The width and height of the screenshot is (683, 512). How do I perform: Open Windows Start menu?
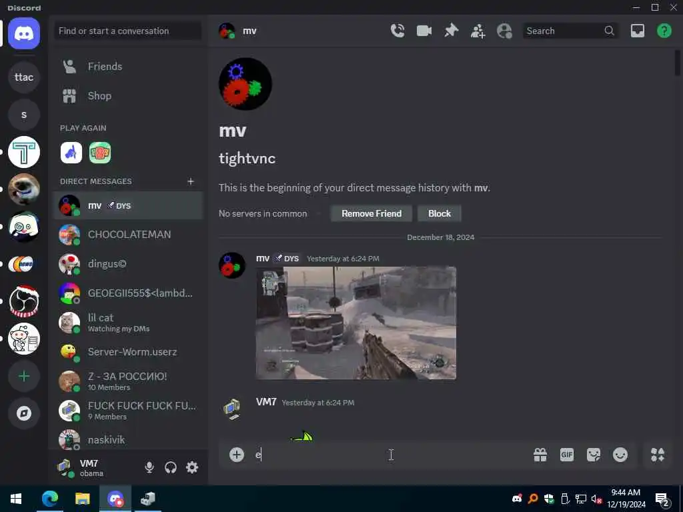point(16,499)
